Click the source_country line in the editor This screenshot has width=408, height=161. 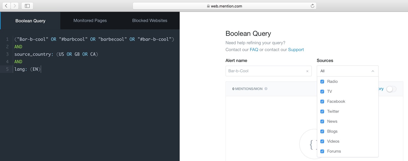(56, 54)
